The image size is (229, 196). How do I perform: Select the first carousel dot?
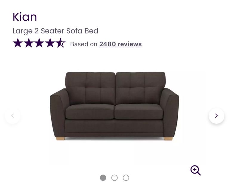[x=103, y=178]
